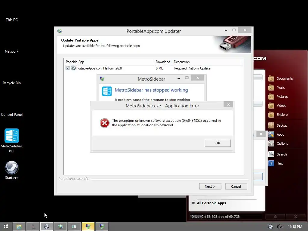Minimize the PortableApps.com Updater window

coord(226,30)
